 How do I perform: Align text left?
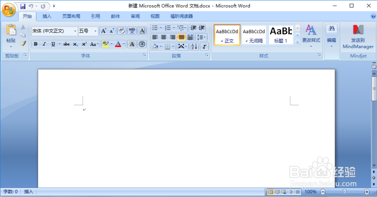(155, 37)
